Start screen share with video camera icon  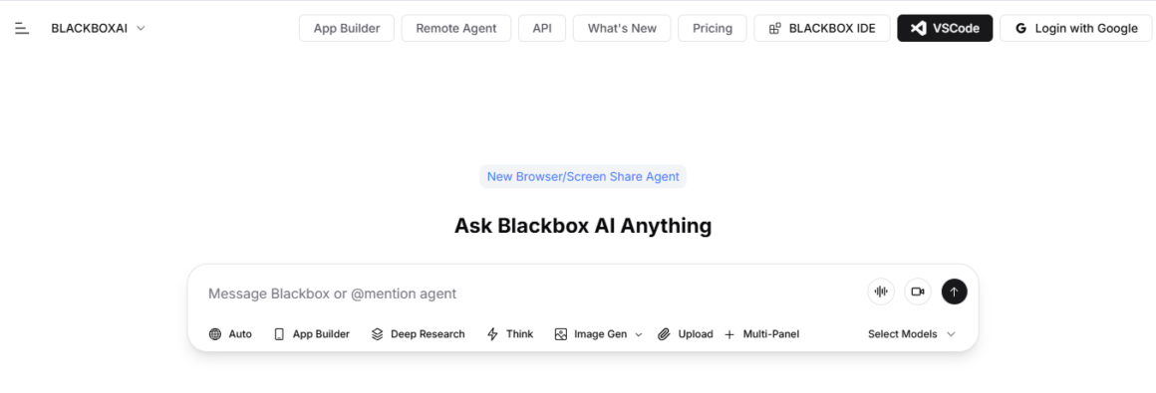click(x=917, y=292)
